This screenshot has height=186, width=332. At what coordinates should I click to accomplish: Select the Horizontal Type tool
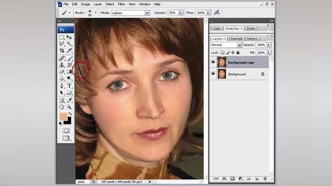point(69,86)
